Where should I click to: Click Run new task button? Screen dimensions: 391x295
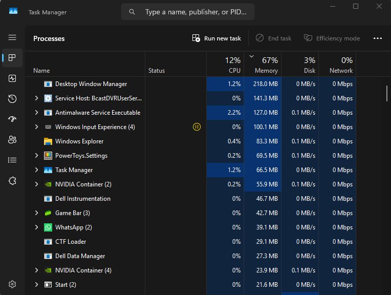click(216, 38)
